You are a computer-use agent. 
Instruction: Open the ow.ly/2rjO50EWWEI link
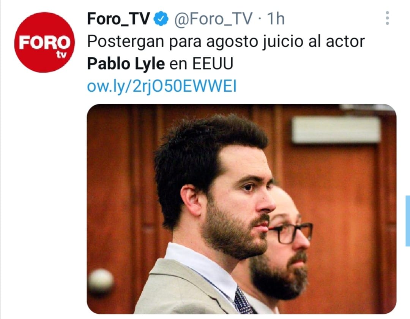click(162, 86)
